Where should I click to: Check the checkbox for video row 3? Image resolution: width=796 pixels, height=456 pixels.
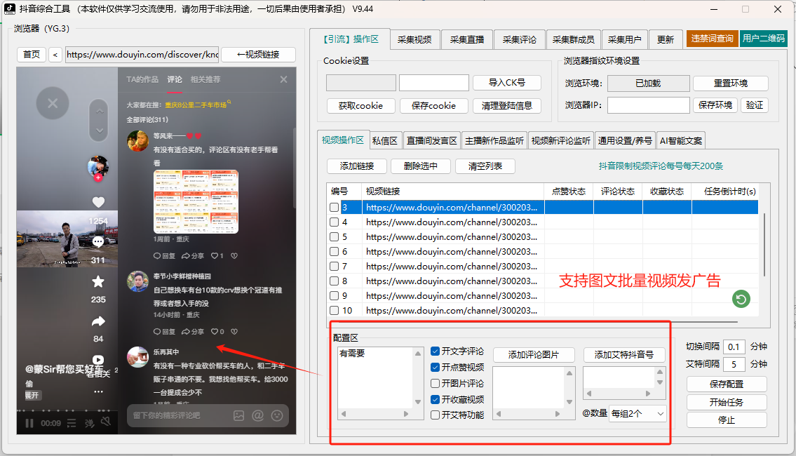point(335,206)
